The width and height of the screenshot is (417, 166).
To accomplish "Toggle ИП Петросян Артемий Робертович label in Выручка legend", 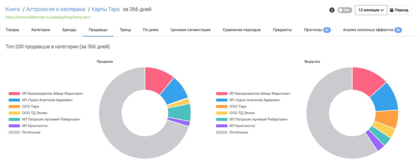I will [258, 119].
